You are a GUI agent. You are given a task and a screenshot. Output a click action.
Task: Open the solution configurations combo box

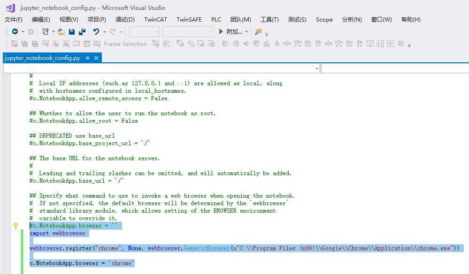coord(144,31)
